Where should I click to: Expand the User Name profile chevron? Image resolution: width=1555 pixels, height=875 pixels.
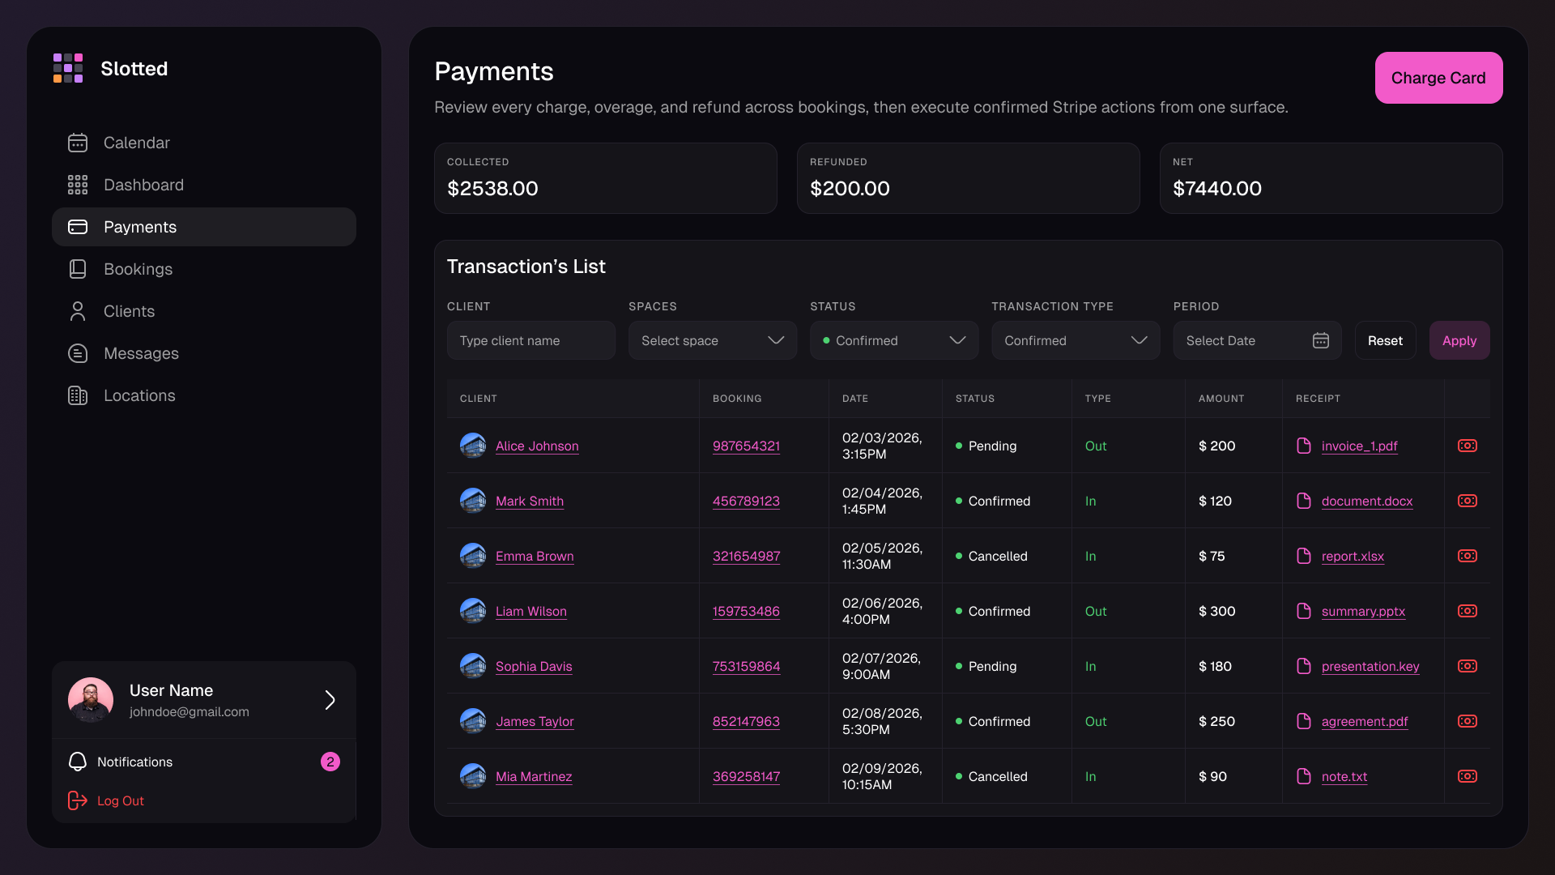click(330, 700)
